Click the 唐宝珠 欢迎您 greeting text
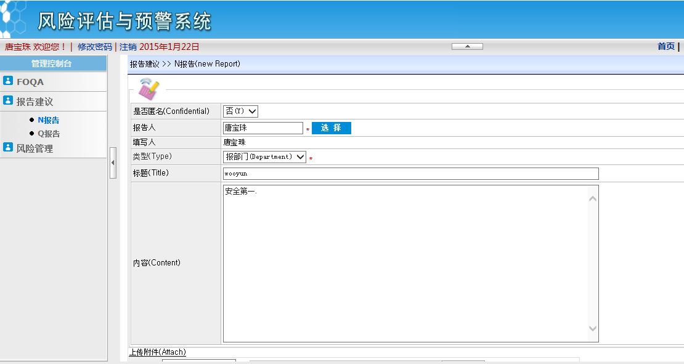Image resolution: width=684 pixels, height=364 pixels. coord(35,47)
